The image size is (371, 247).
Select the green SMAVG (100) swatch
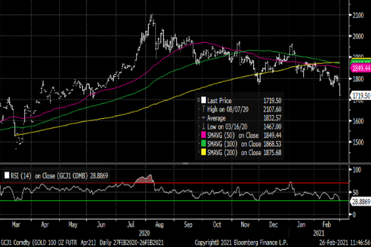pos(203,144)
